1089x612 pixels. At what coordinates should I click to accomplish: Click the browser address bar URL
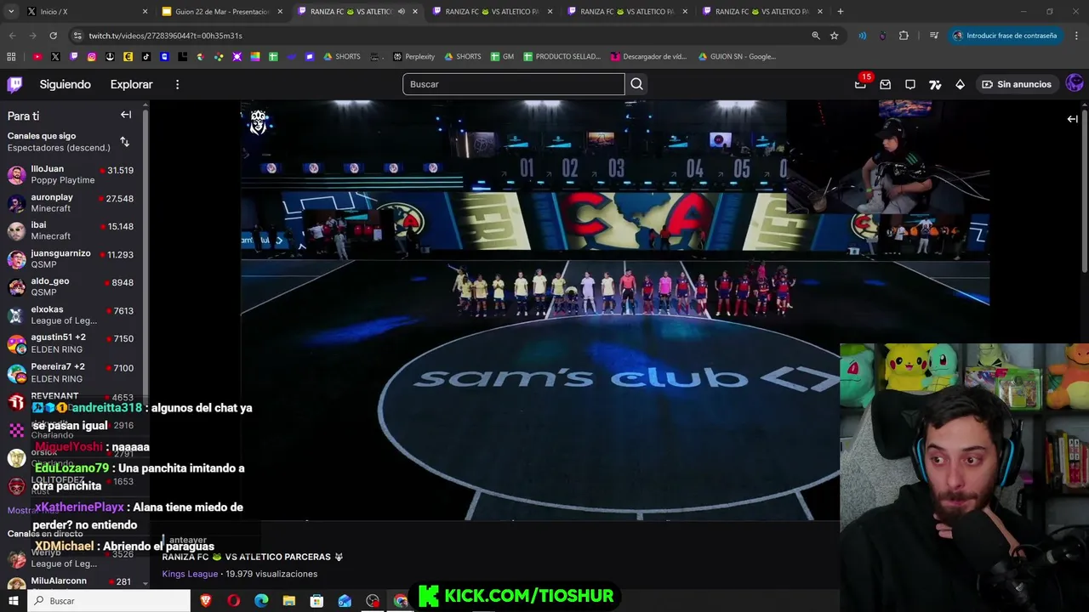(165, 36)
